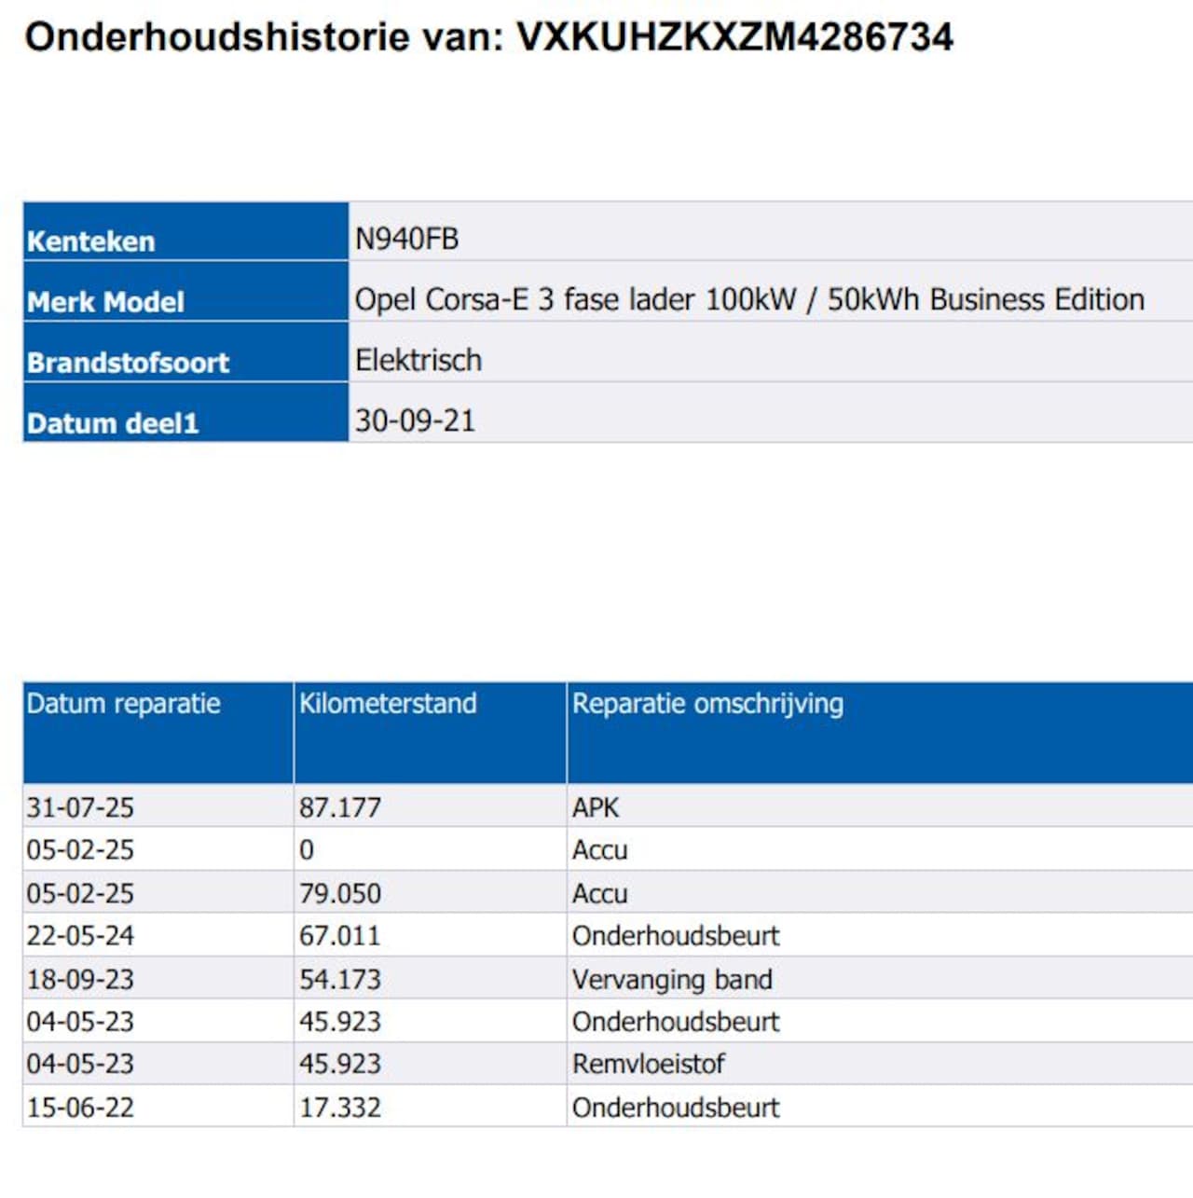Image resolution: width=1193 pixels, height=1198 pixels.
Task: Click the Elektrisch fuel type value
Action: (x=418, y=360)
